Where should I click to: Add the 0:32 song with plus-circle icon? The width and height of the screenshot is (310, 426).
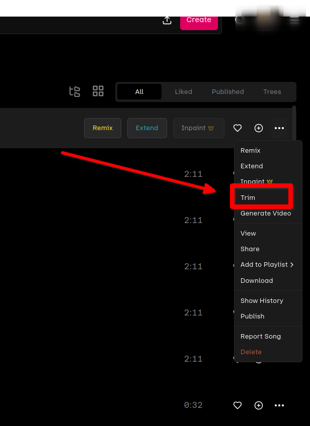[x=259, y=405]
